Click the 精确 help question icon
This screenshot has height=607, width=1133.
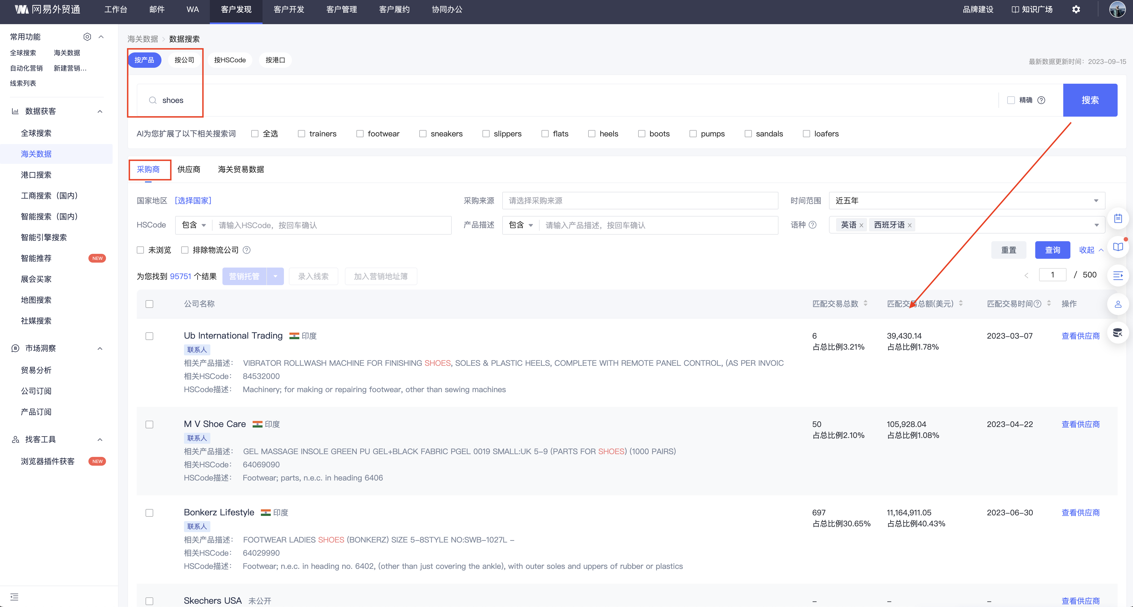click(x=1041, y=100)
